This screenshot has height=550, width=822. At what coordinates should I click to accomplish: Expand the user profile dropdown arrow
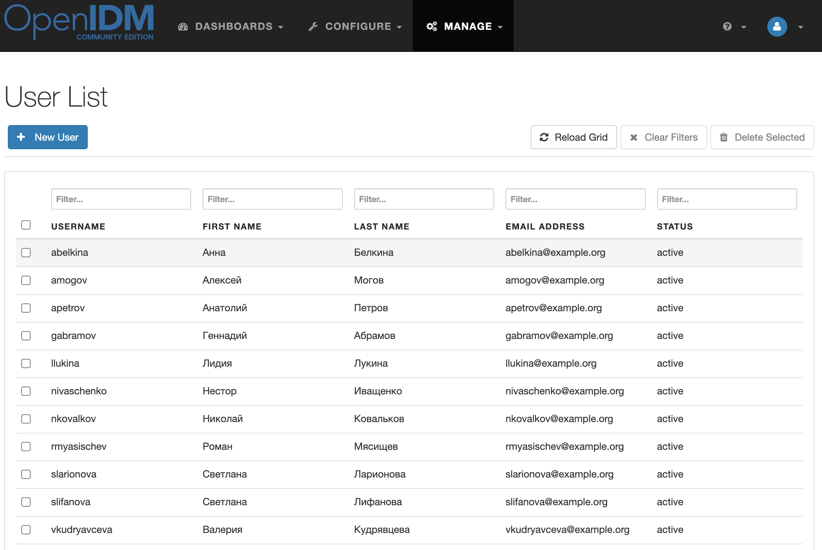(x=800, y=27)
